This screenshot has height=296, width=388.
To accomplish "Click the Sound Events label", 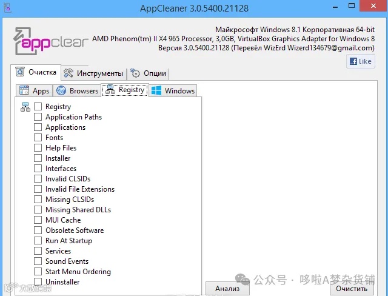I will coord(67,261).
